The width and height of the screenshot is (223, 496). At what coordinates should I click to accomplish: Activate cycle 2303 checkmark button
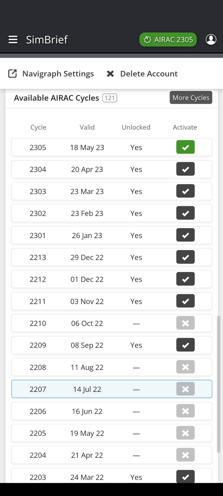(x=185, y=191)
